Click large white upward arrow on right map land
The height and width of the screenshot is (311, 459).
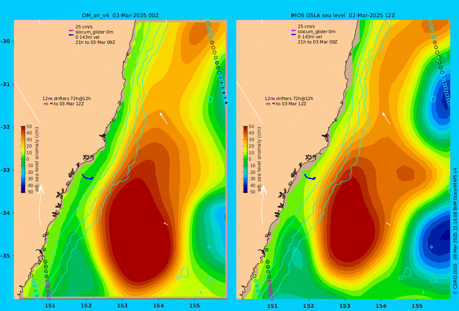tap(263, 205)
